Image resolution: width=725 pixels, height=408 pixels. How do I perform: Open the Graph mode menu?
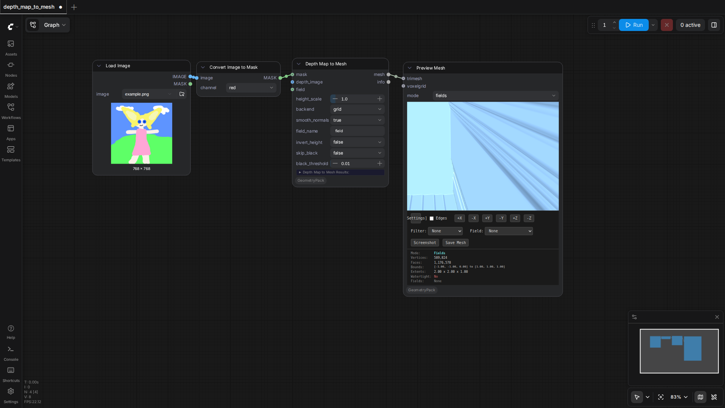(x=48, y=25)
